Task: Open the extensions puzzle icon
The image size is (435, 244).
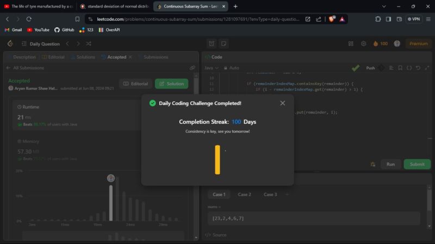Action: point(378,19)
